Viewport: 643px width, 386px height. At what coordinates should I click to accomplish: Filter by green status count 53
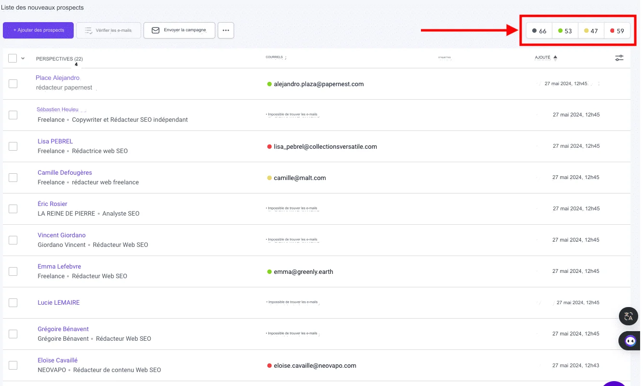[565, 31]
